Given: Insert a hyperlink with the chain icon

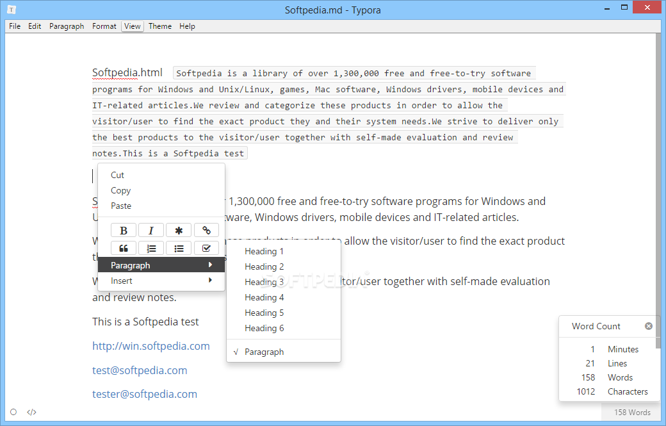Looking at the screenshot, I should pyautogui.click(x=206, y=230).
